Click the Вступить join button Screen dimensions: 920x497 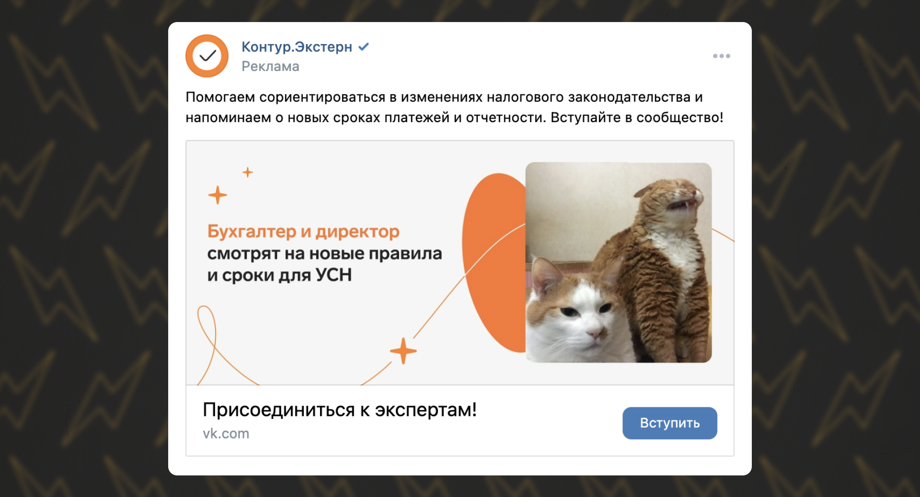tap(669, 423)
